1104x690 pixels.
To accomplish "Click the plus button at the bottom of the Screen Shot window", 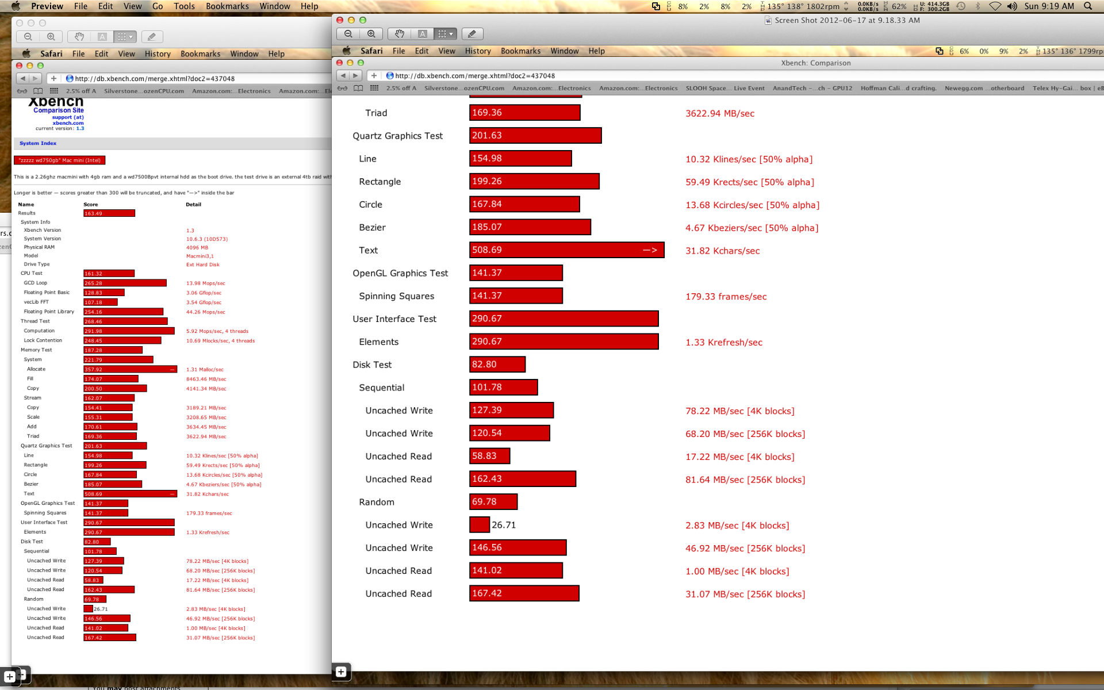I will pyautogui.click(x=341, y=672).
